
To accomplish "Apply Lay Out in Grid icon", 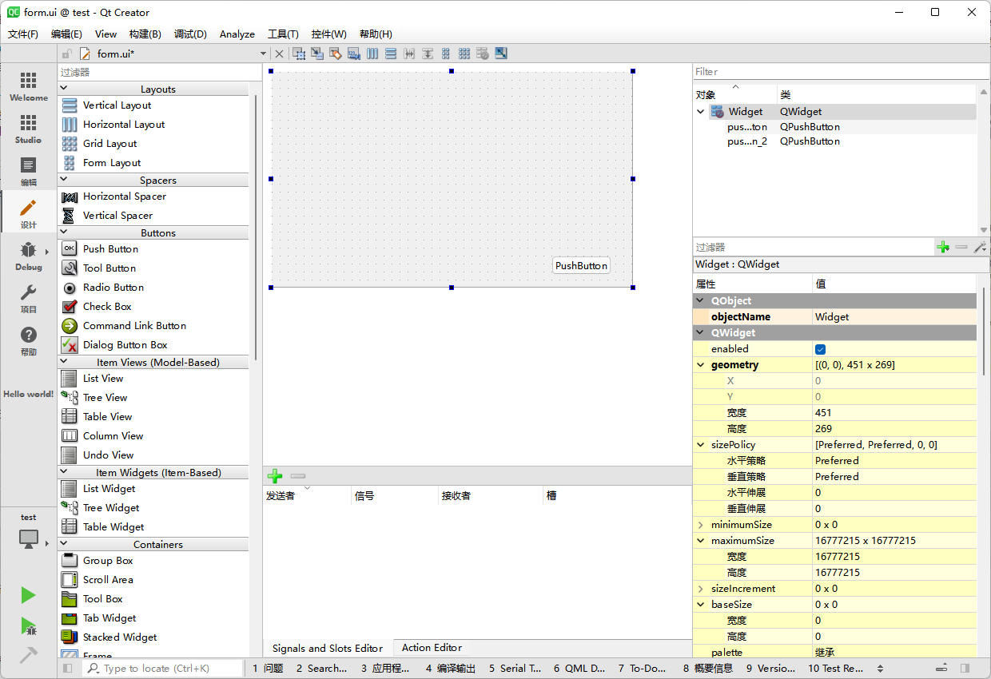I will point(464,54).
